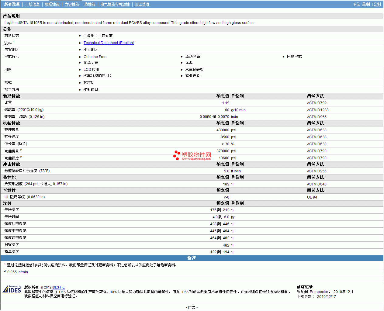The height and width of the screenshot is (311, 384).
Task: Select the ASTM D648 test method
Action: (x=317, y=184)
